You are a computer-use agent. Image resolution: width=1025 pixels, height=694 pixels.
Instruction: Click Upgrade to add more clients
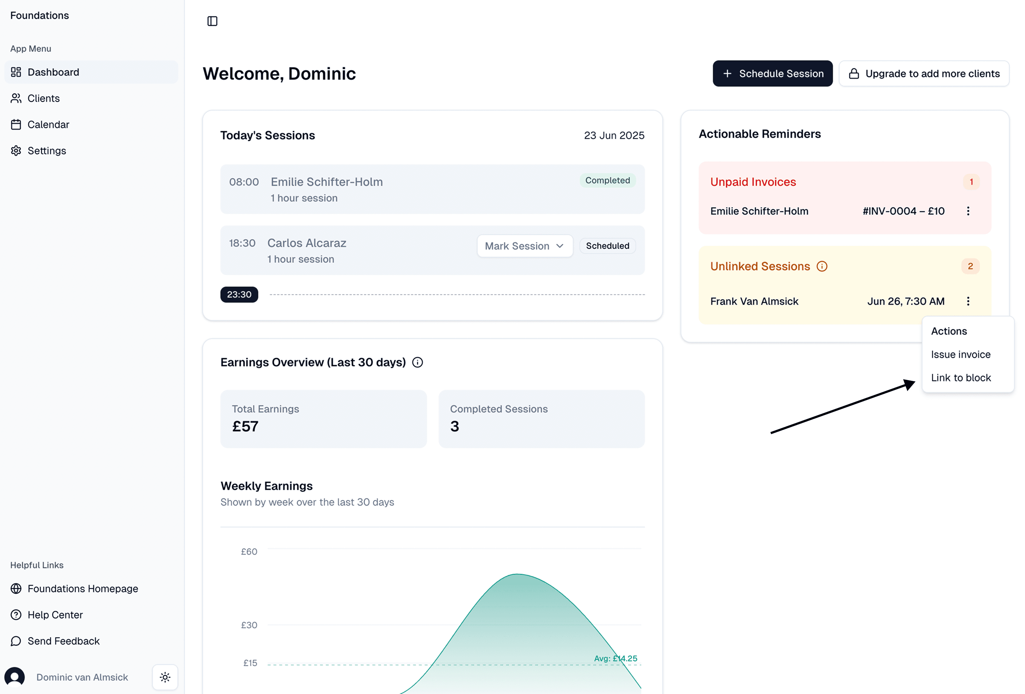pyautogui.click(x=924, y=73)
